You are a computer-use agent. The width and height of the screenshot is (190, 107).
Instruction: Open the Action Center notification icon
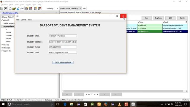tap(185, 104)
